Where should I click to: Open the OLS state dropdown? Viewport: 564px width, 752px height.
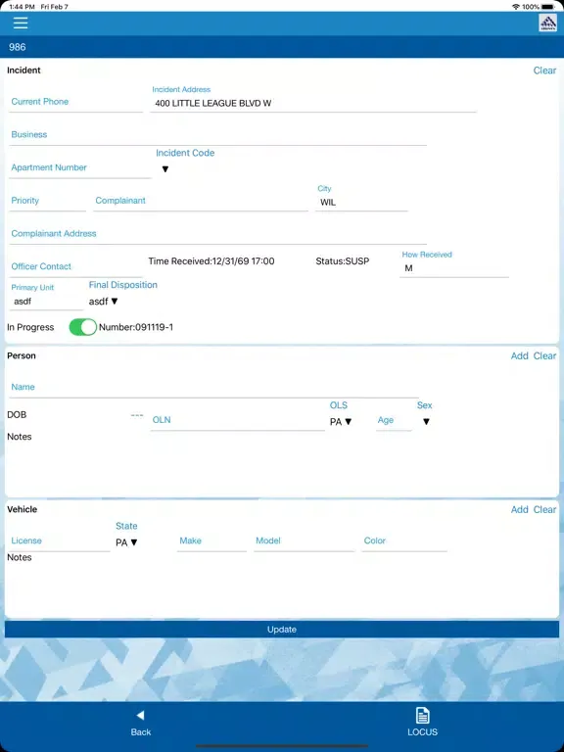click(x=341, y=422)
